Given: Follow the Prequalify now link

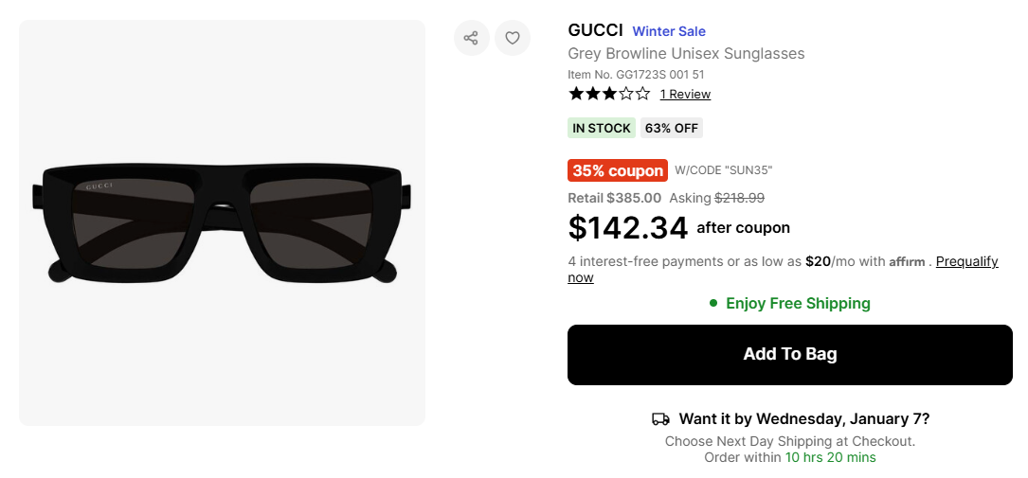Looking at the screenshot, I should point(966,262).
